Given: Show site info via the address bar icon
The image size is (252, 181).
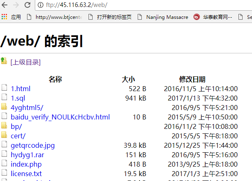Looking at the screenshot, I should [x=40, y=5].
